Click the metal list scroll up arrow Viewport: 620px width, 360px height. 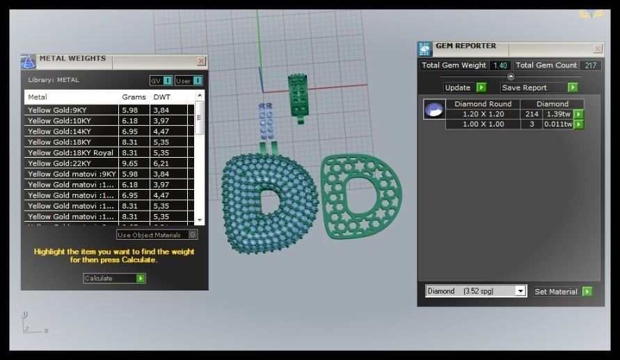(200, 95)
